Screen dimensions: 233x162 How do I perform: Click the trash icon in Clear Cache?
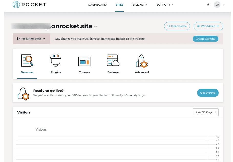click(x=168, y=26)
